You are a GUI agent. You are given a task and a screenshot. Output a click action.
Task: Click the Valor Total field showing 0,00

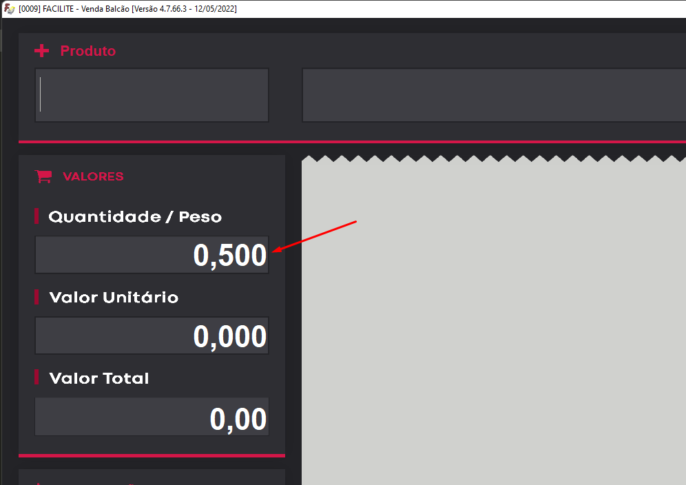tap(152, 417)
